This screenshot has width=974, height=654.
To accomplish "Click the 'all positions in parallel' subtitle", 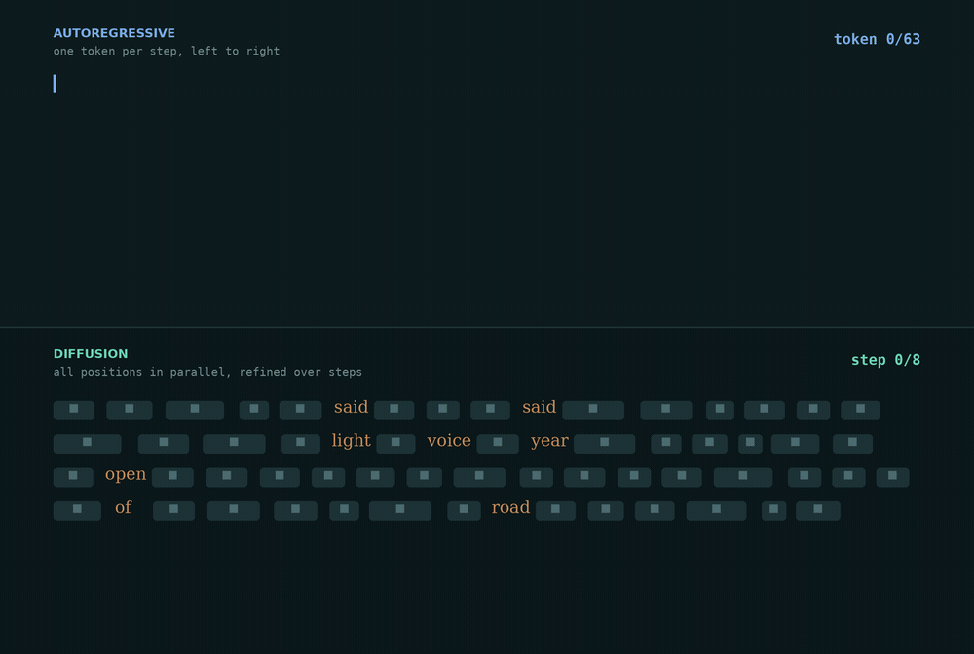I will coord(207,372).
